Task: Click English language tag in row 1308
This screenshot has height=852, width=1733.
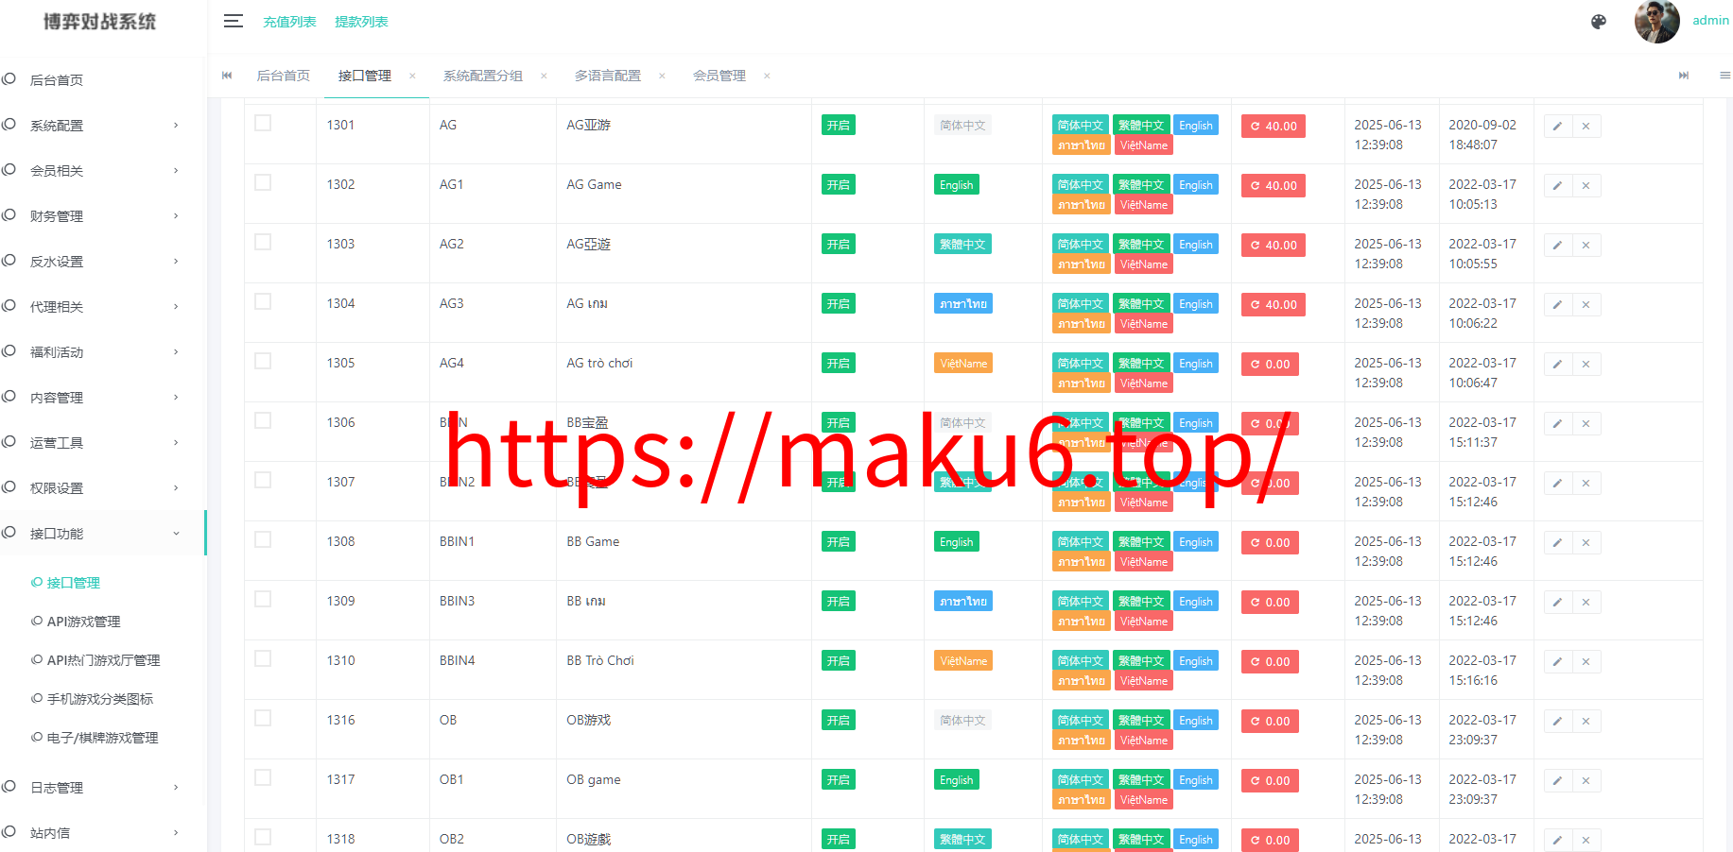Action: pyautogui.click(x=957, y=542)
